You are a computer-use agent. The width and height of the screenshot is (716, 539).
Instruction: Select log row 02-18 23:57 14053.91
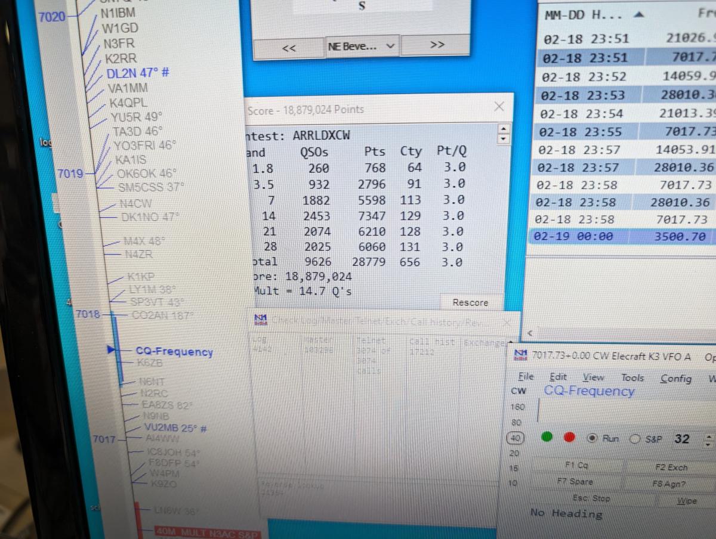[626, 150]
